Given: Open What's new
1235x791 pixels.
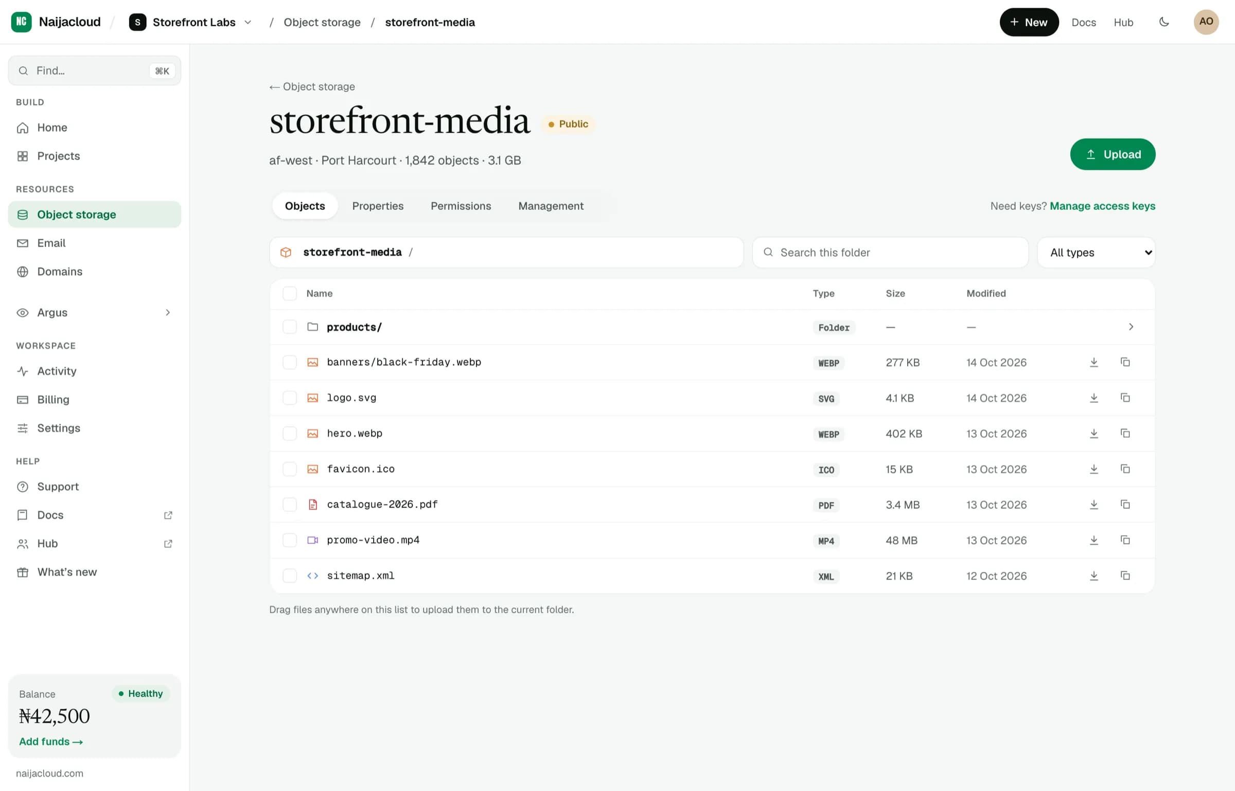Looking at the screenshot, I should [95, 572].
